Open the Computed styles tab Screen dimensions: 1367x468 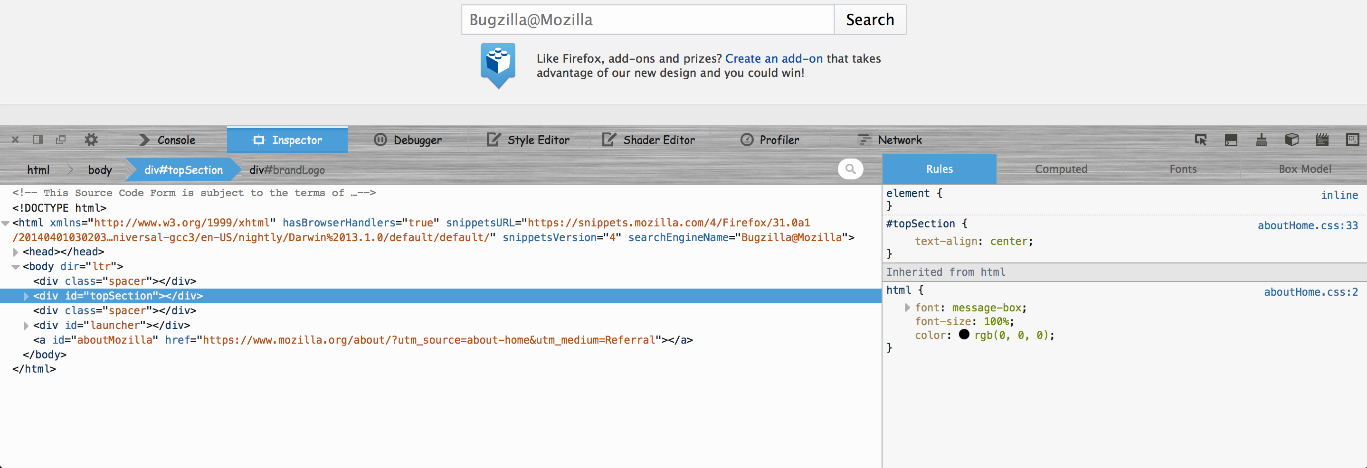point(1060,169)
